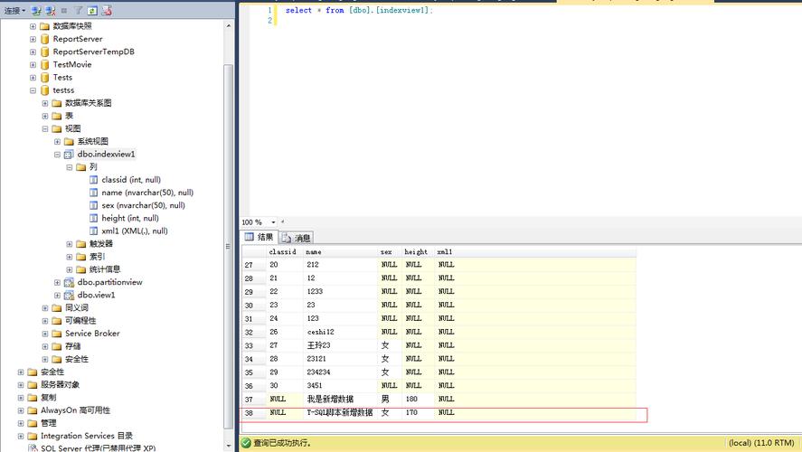Expand the dbo.partitionview node
The width and height of the screenshot is (802, 452).
[57, 282]
